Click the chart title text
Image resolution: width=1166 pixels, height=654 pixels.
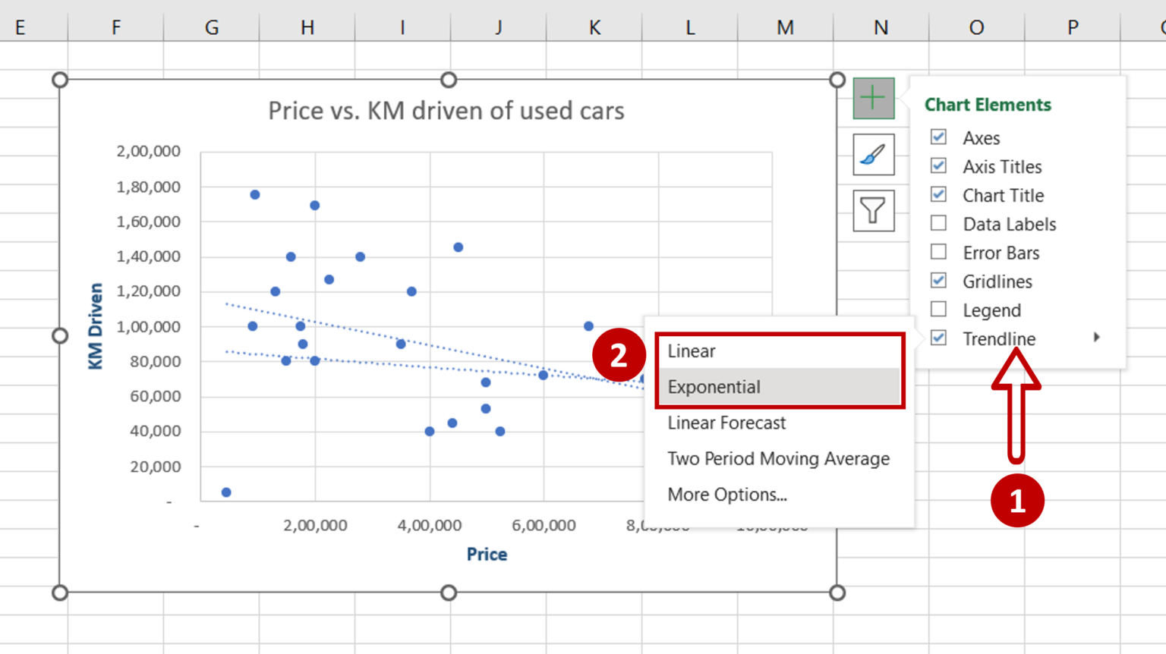(x=446, y=110)
